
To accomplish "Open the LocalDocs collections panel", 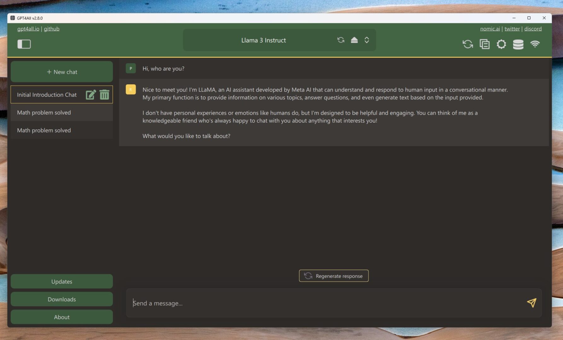I will 519,44.
